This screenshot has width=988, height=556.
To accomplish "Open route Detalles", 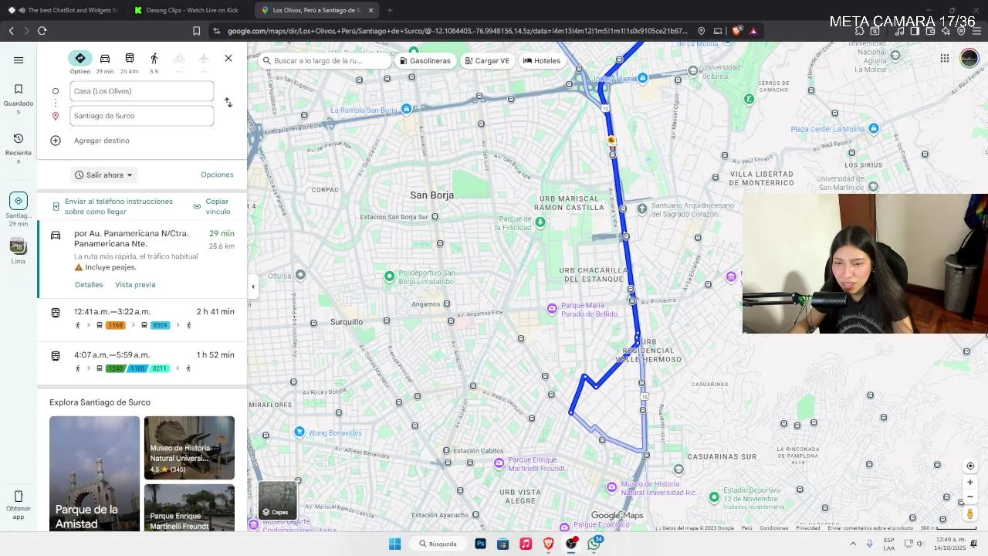I will [x=89, y=285].
